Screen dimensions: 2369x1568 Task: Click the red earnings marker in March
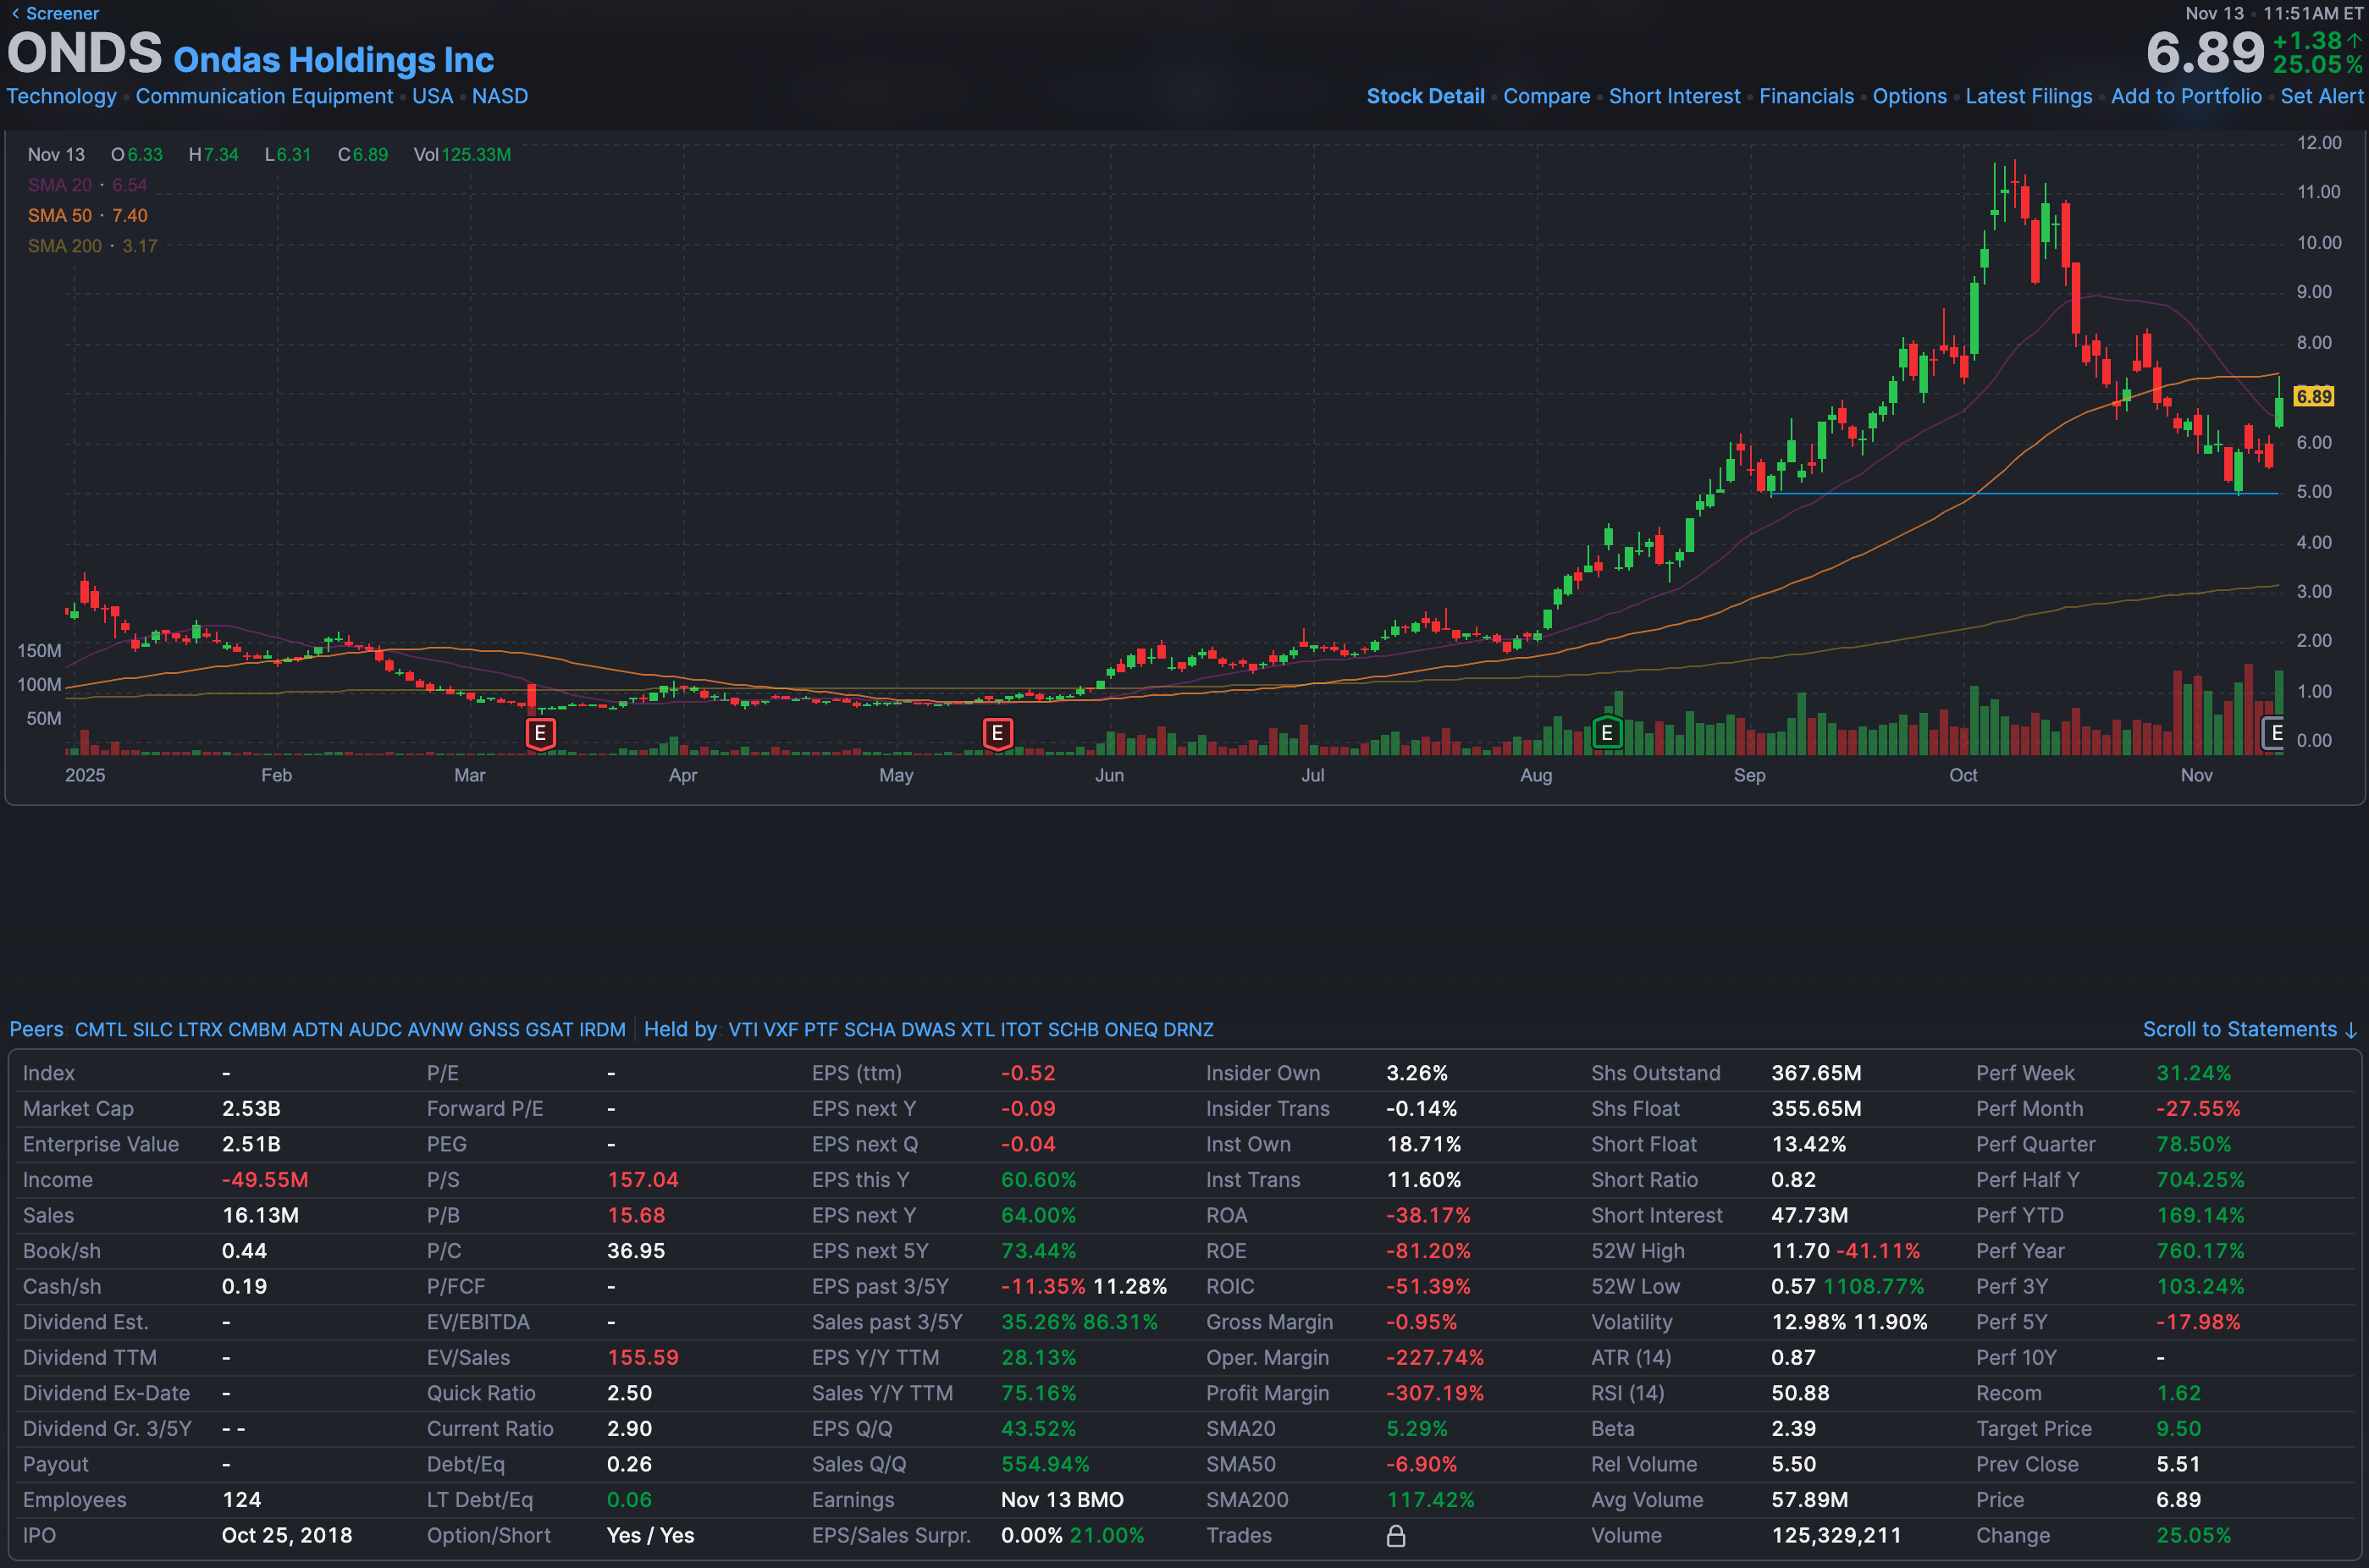pyautogui.click(x=540, y=733)
